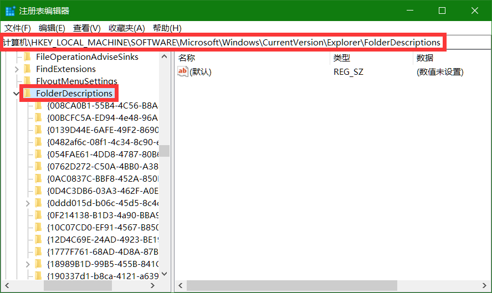Screen dimensions: 492x293
Task: Click the FileOperationAdviseSinks folder icon
Action: [28, 57]
